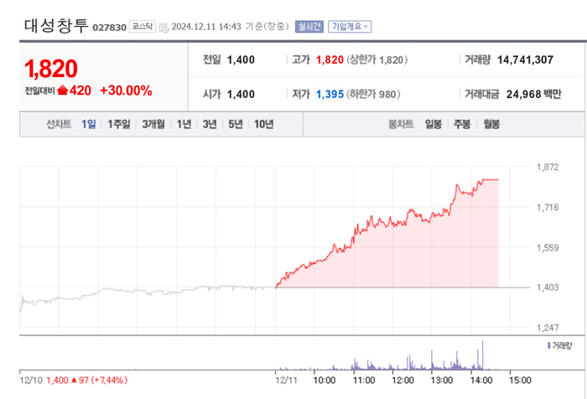The width and height of the screenshot is (587, 399).
Task: Click the 13:00 x-axis time label
Action: tap(442, 380)
